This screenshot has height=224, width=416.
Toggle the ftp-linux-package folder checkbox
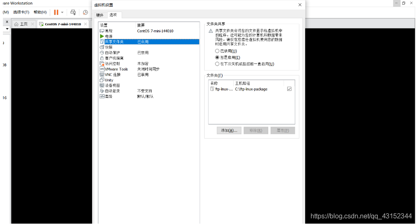tap(289, 89)
